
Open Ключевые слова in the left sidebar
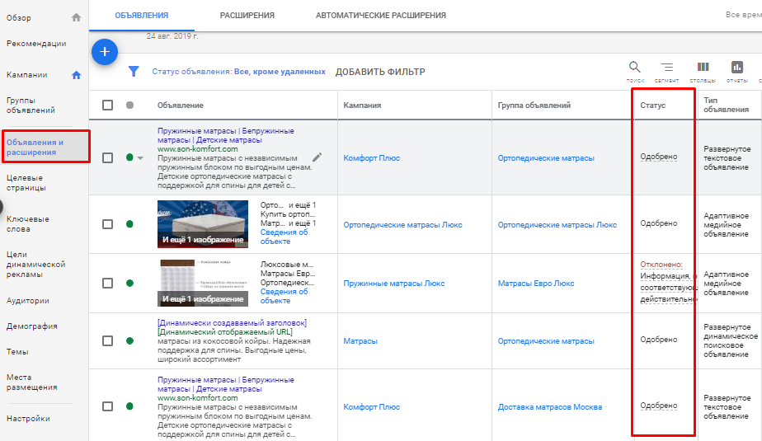27,224
